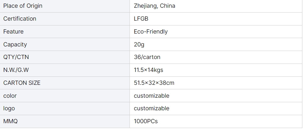Click the Zhejiang, China value
The image size is (303, 129).
(x=154, y=6)
